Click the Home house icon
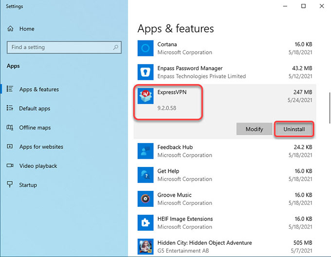331x257 pixels. point(10,29)
